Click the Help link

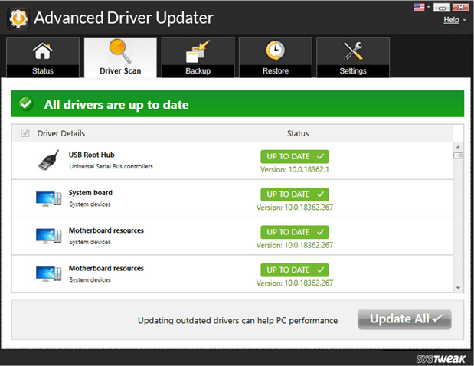[451, 20]
